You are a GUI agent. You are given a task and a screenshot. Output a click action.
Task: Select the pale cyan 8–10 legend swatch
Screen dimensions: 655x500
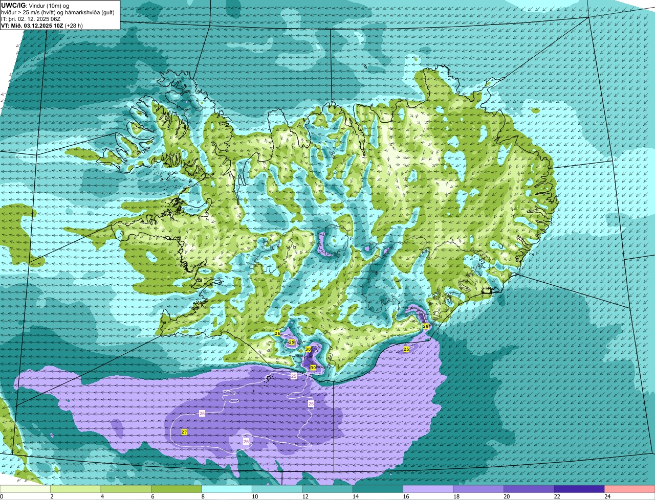(227, 489)
